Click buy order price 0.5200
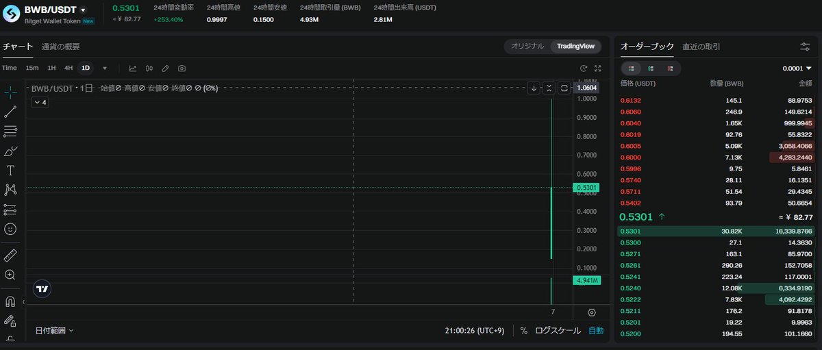This screenshot has width=822, height=350. 630,334
